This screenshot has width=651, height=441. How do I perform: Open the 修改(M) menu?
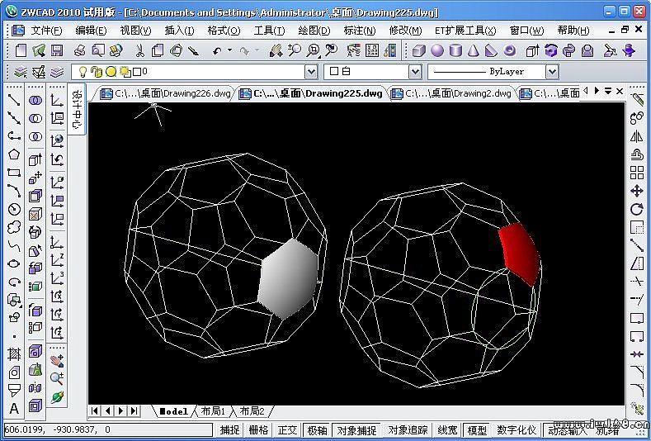click(x=405, y=31)
